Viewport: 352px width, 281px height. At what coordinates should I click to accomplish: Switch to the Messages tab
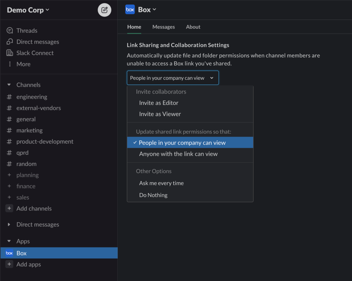click(163, 27)
